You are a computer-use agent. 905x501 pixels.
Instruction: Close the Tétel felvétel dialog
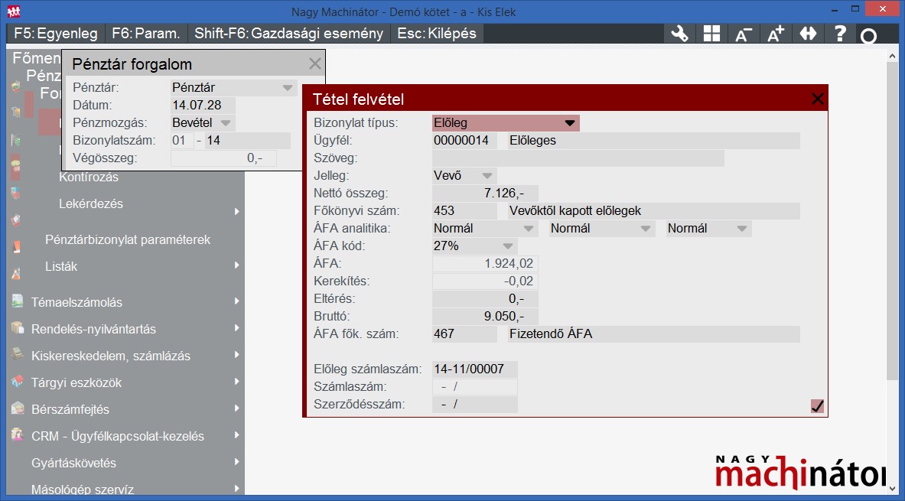coord(817,99)
